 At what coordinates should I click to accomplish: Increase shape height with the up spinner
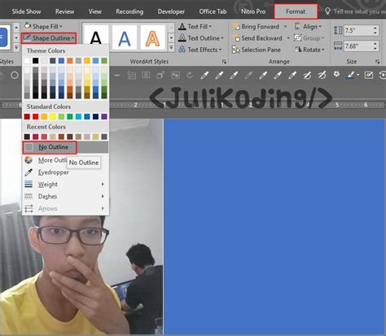point(375,28)
